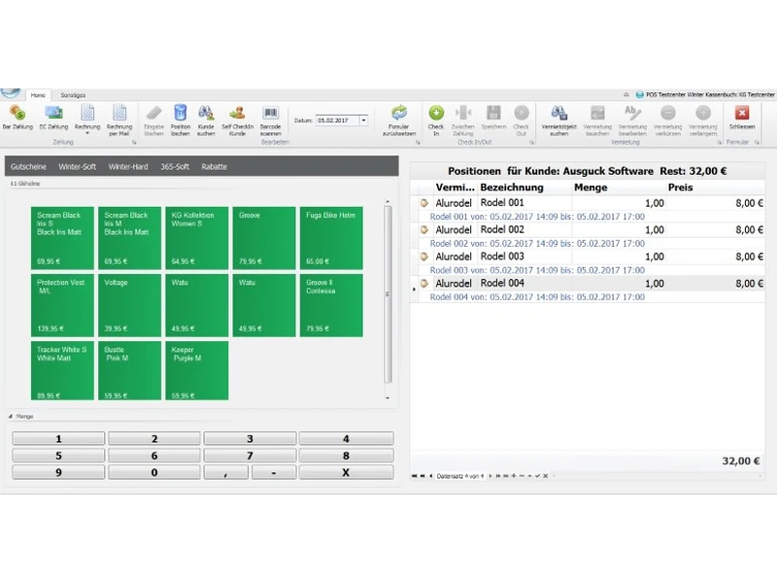
Task: Click the Datum date input field
Action: click(338, 120)
